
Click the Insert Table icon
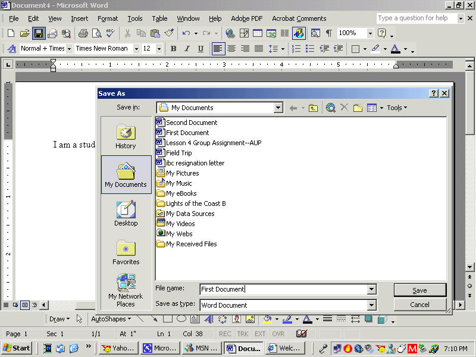click(x=258, y=33)
